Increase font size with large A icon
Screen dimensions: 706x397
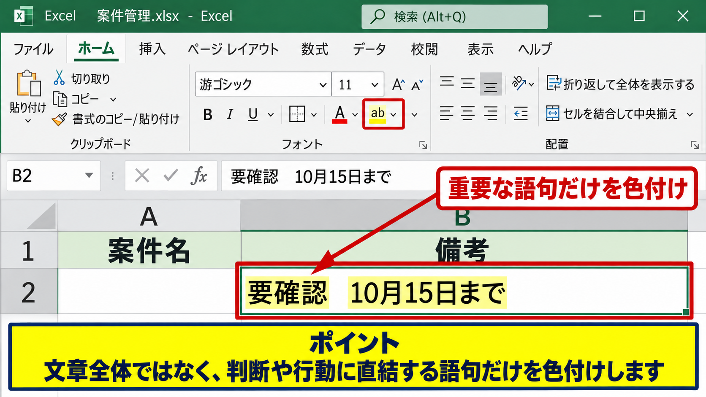pos(398,85)
